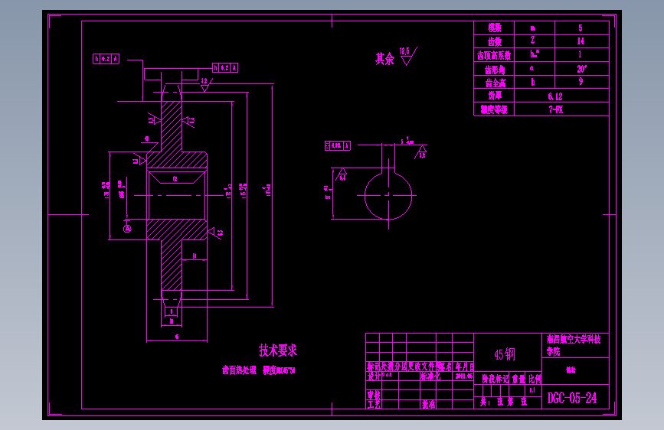Click the value '5' in the 模数 row
The width and height of the screenshot is (664, 430).
(x=581, y=28)
